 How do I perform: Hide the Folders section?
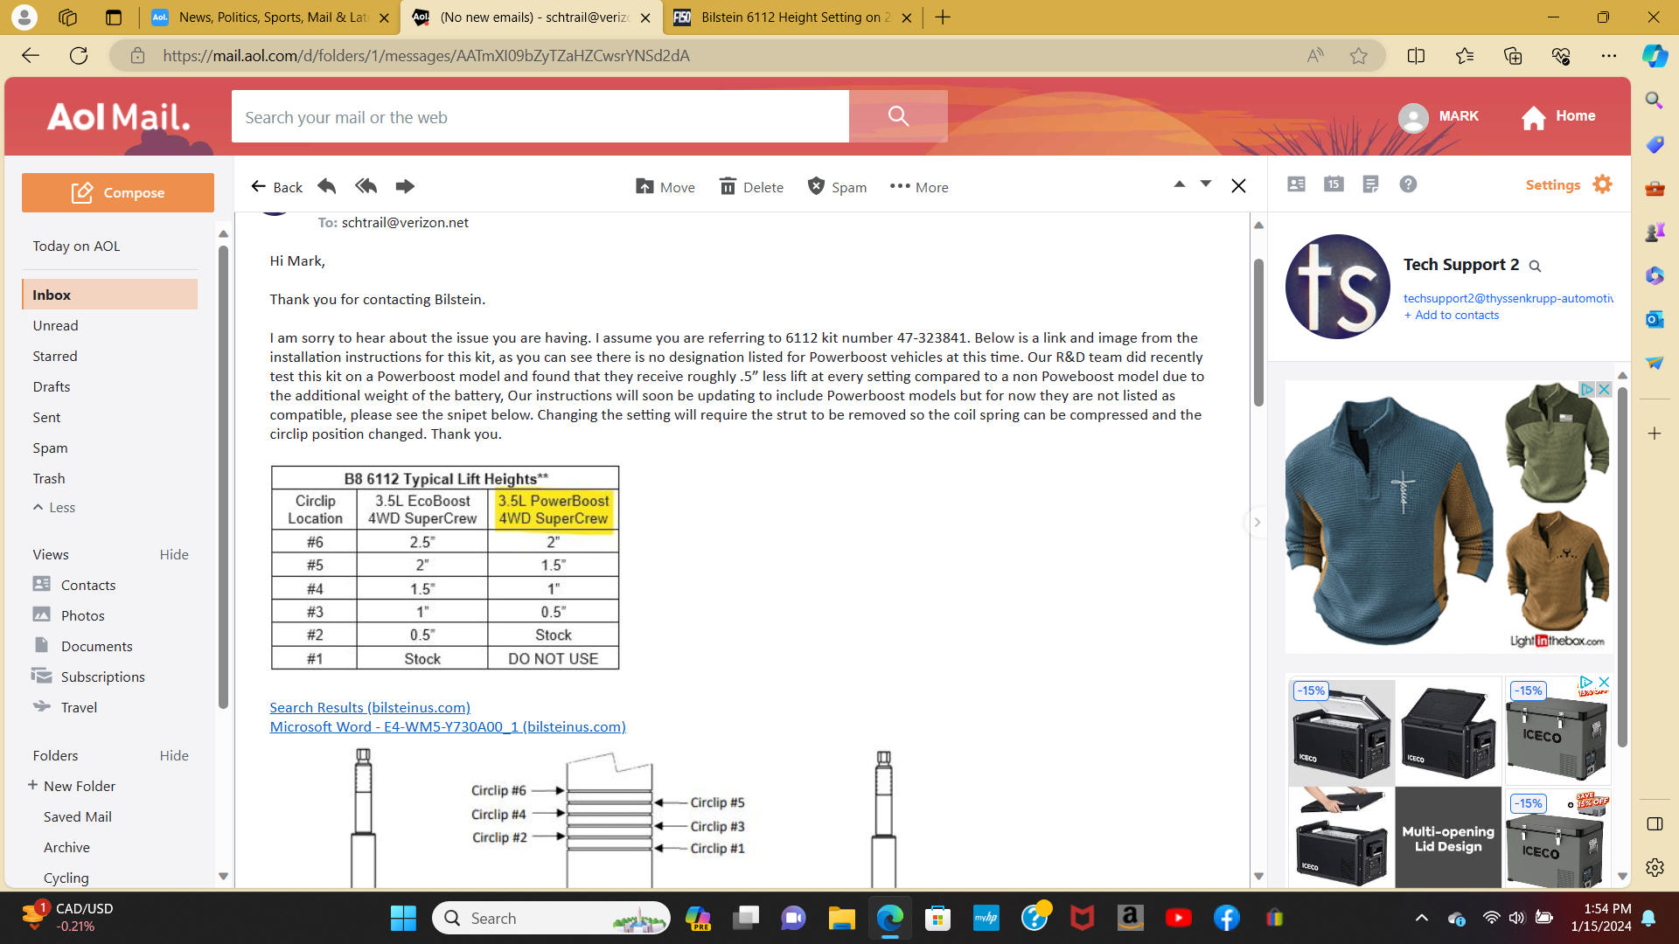(174, 755)
